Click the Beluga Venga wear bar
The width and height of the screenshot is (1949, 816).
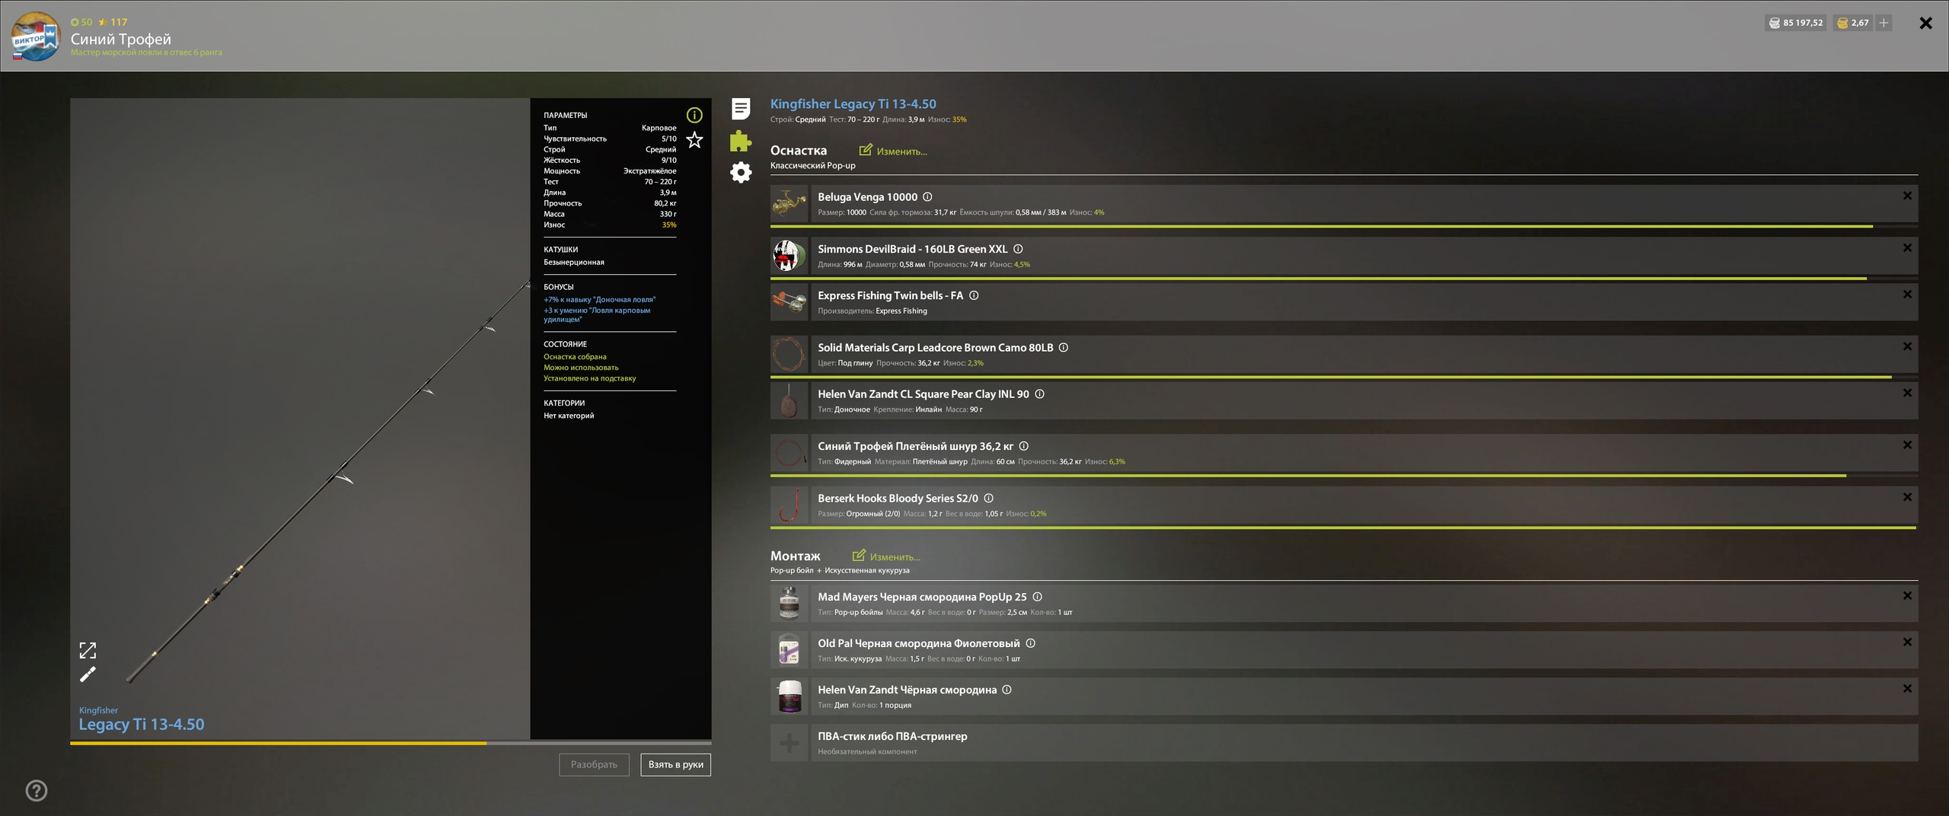[x=1344, y=227]
